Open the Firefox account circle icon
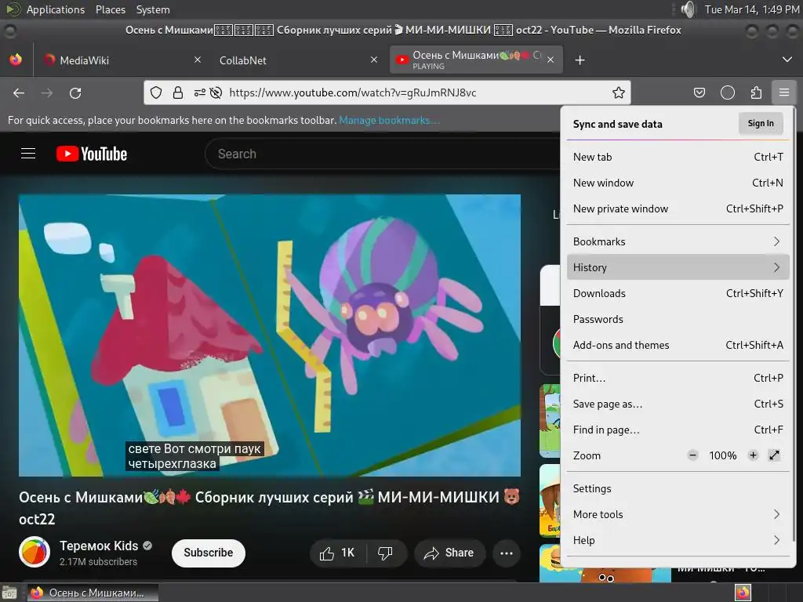The width and height of the screenshot is (803, 602). 727,92
